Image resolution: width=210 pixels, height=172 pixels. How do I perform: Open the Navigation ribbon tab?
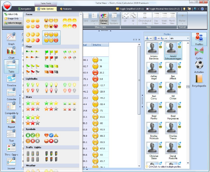point(25,9)
